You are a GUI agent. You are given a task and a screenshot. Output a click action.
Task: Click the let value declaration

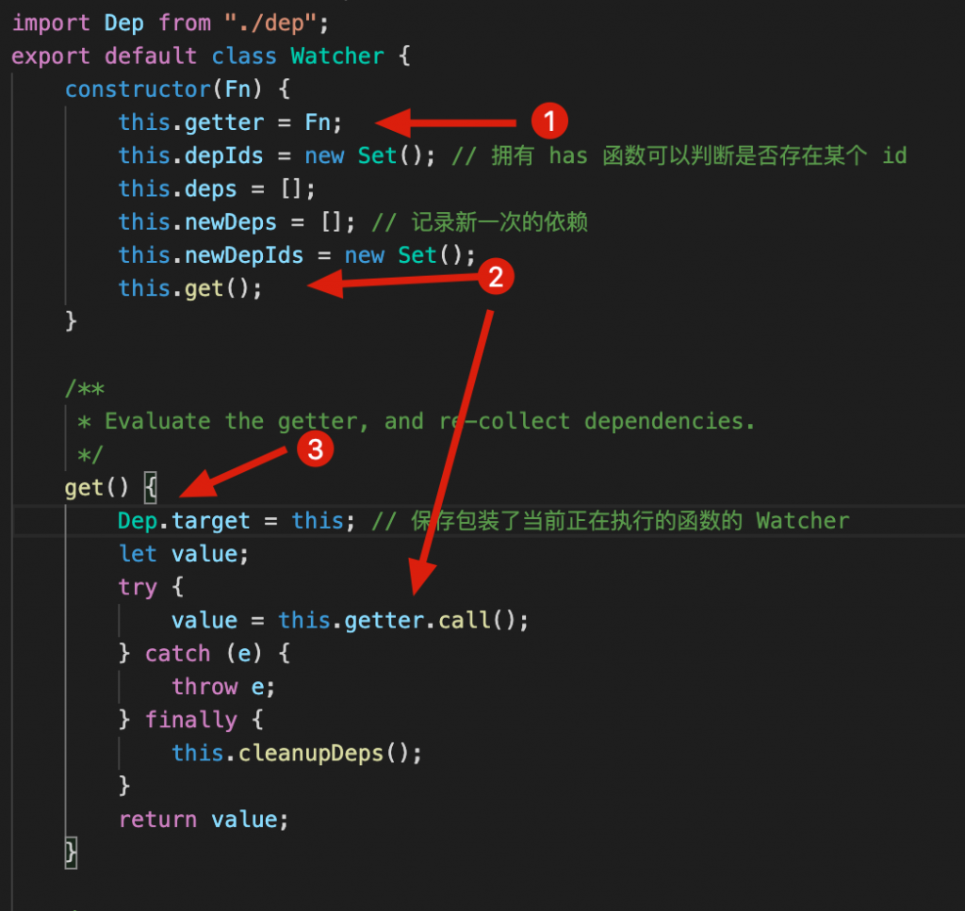point(184,554)
